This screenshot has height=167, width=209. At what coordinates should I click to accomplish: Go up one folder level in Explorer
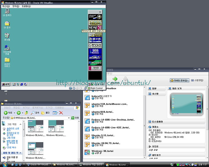[x=26, y=113]
